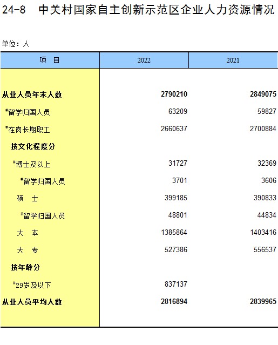Select the 29岁及以下 value 837137

click(x=176, y=284)
